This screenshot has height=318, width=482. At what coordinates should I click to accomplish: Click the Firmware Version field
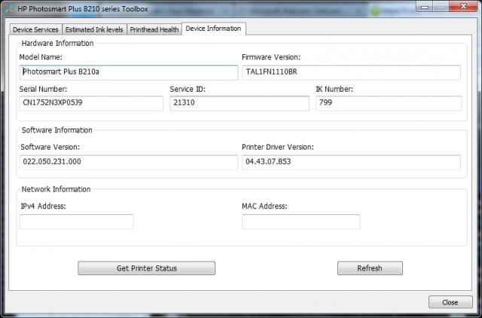point(351,72)
